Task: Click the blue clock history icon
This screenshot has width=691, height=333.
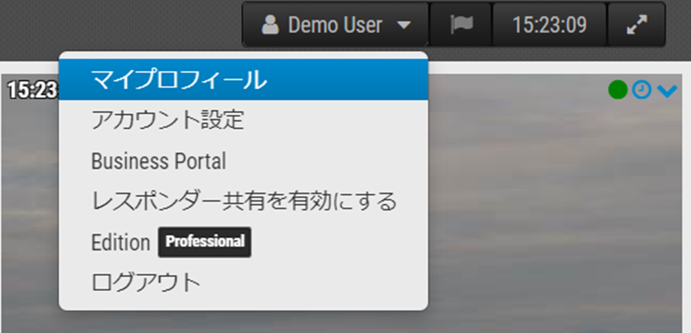Action: pyautogui.click(x=641, y=90)
